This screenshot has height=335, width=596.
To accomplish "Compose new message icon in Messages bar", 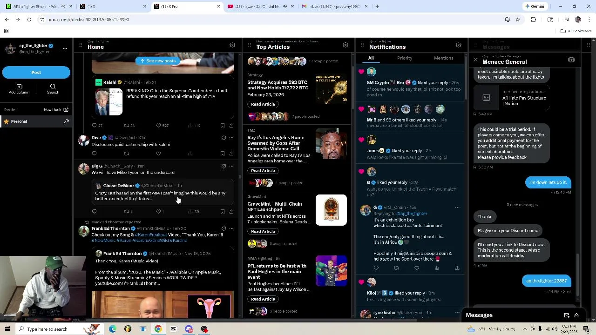I will pyautogui.click(x=567, y=315).
